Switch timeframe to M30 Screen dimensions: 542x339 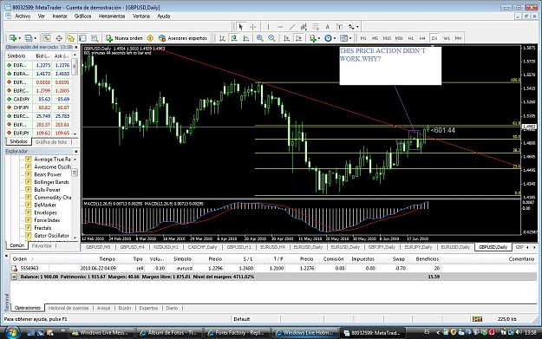[x=399, y=38]
